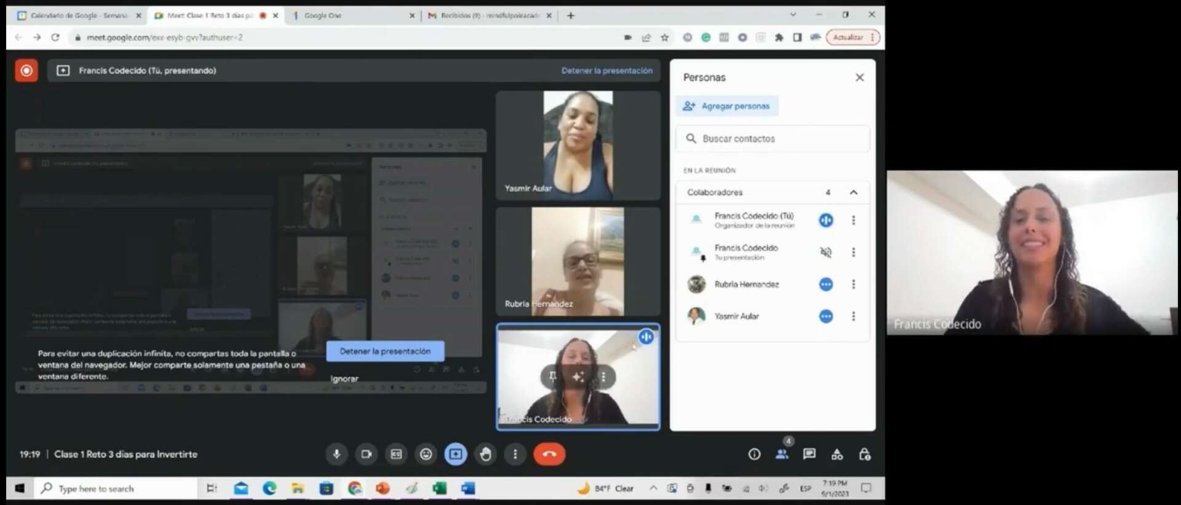This screenshot has height=505, width=1181.
Task: Click the Buscar contactos search field
Action: [773, 139]
